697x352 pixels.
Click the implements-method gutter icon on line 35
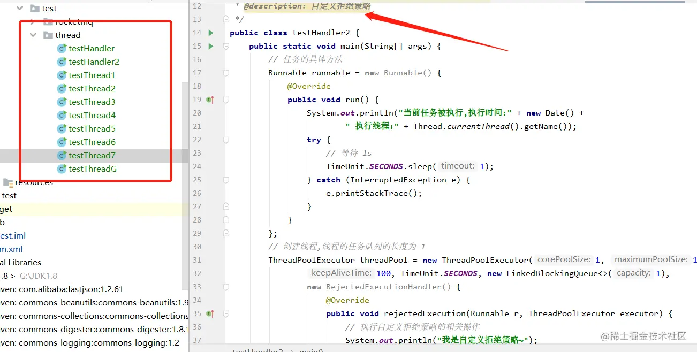coord(210,313)
